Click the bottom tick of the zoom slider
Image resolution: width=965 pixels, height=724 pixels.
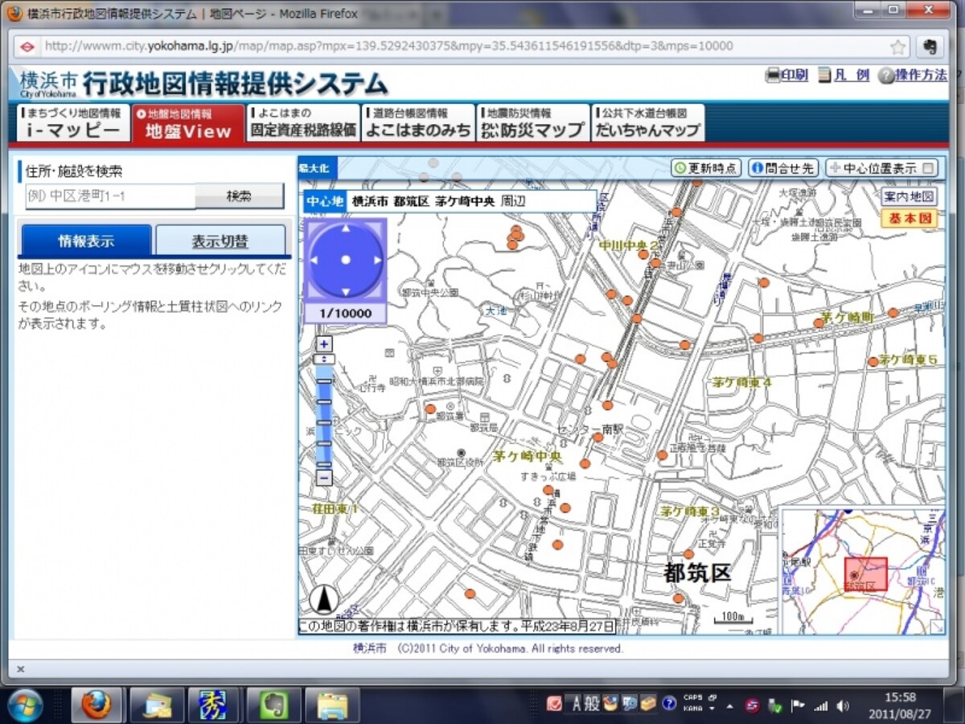323,464
